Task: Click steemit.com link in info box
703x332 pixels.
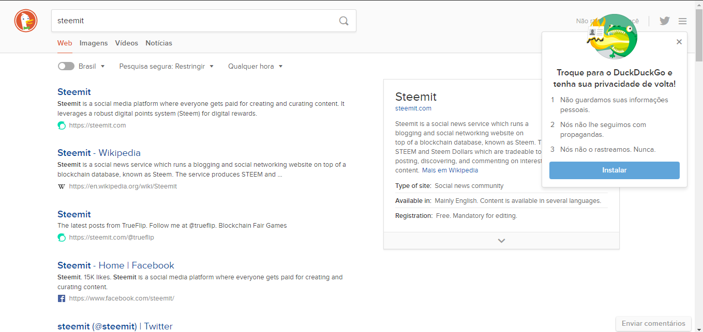Action: (x=413, y=108)
